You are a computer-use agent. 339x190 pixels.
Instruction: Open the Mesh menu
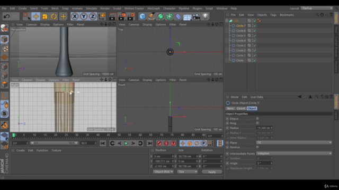click(55, 8)
